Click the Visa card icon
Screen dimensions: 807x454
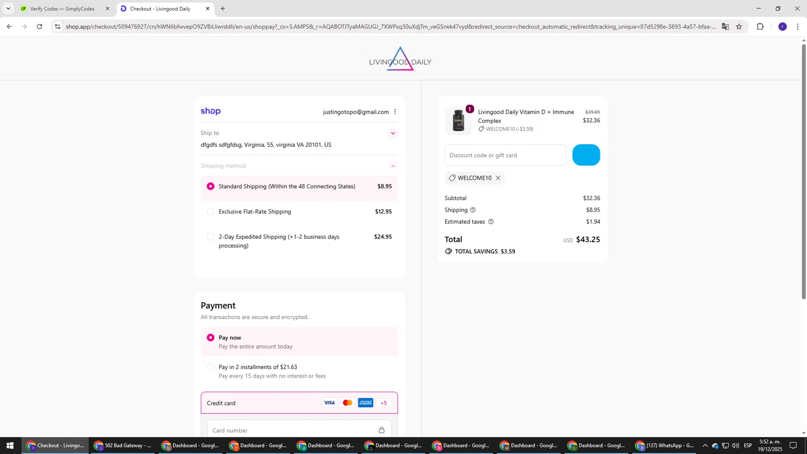click(329, 403)
